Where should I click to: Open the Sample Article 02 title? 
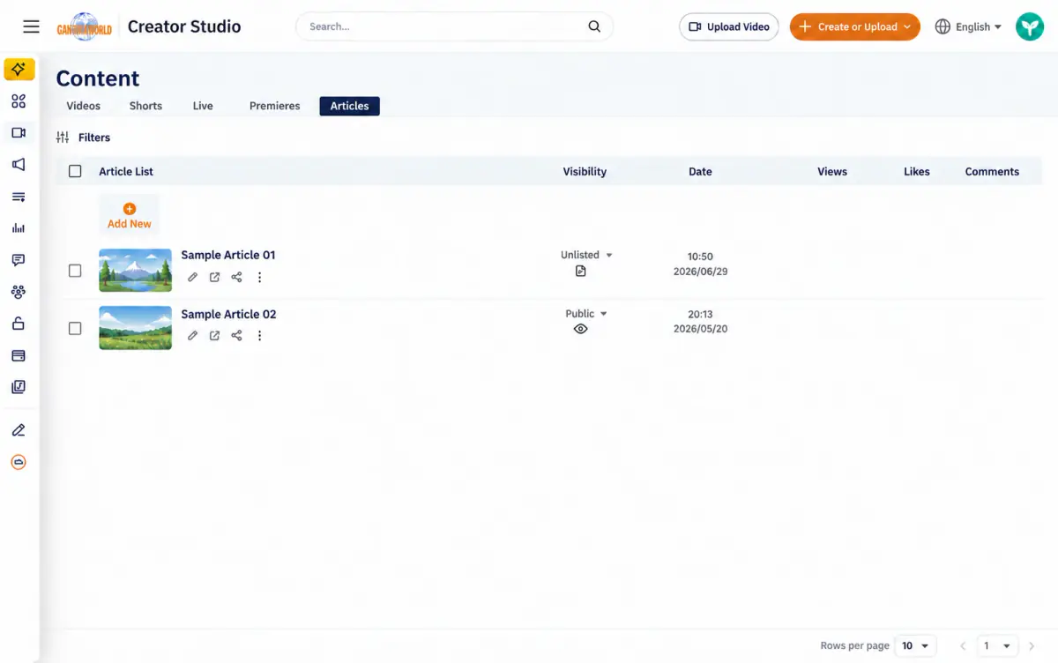click(228, 314)
